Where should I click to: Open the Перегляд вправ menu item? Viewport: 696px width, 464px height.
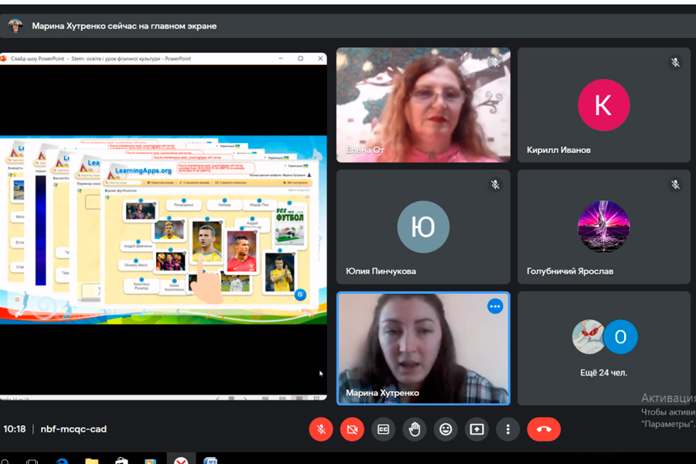click(161, 183)
